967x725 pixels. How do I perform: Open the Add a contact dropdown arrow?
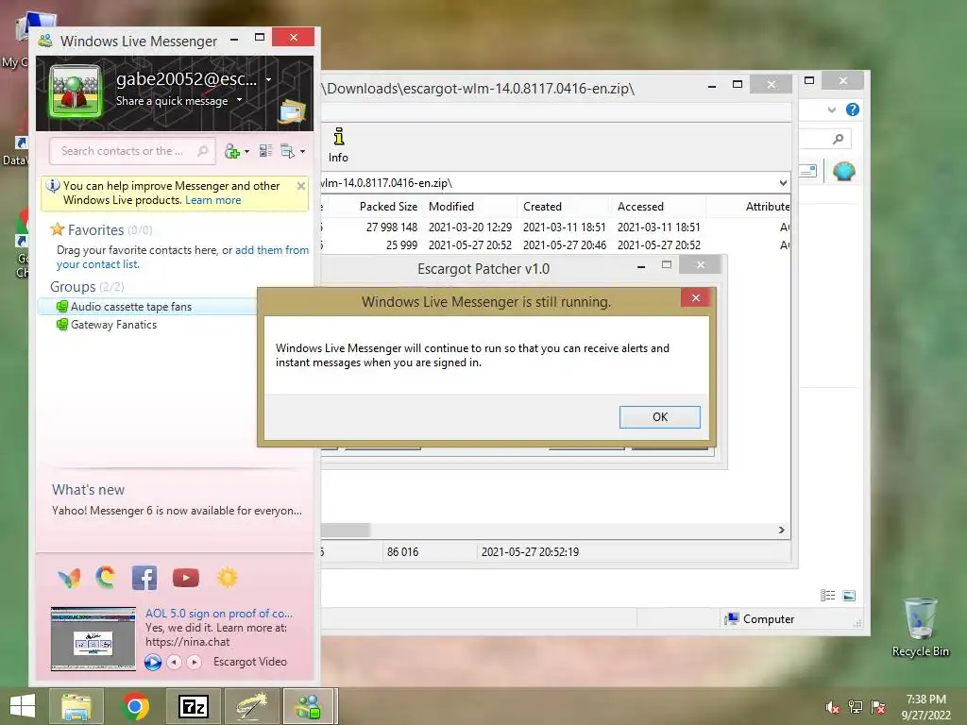[x=246, y=152]
